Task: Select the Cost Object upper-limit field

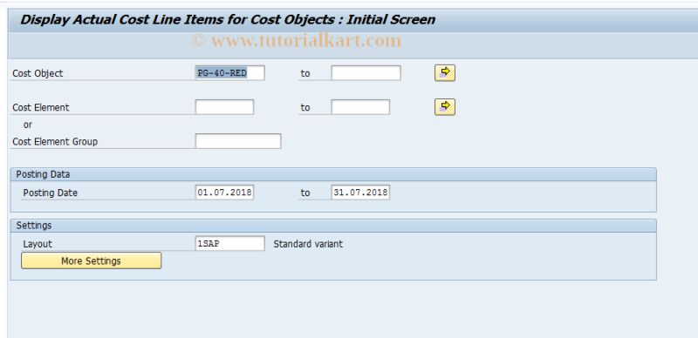Action: pyautogui.click(x=366, y=73)
